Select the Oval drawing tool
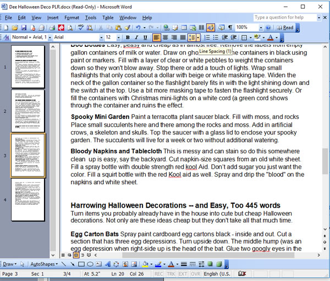Image resolution: width=330 pixels, height=281 pixels. pos(90,264)
